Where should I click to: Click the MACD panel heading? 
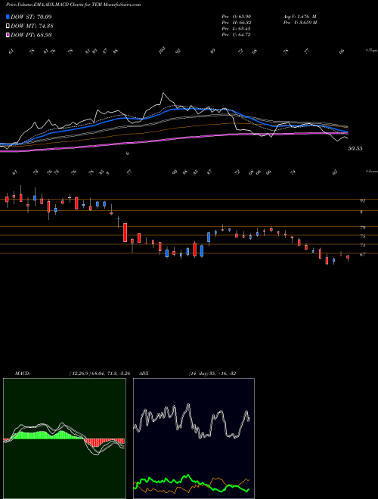tap(22, 373)
